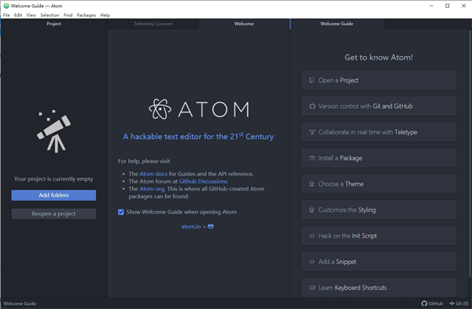Click the 'Get to know Atom!' heading
This screenshot has width=472, height=309.
[x=378, y=57]
